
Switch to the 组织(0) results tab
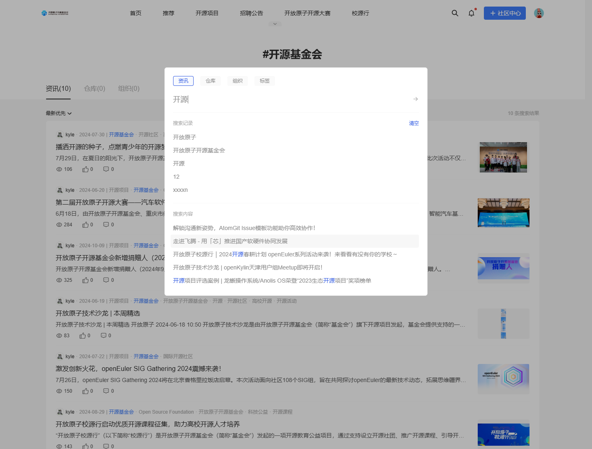point(129,89)
